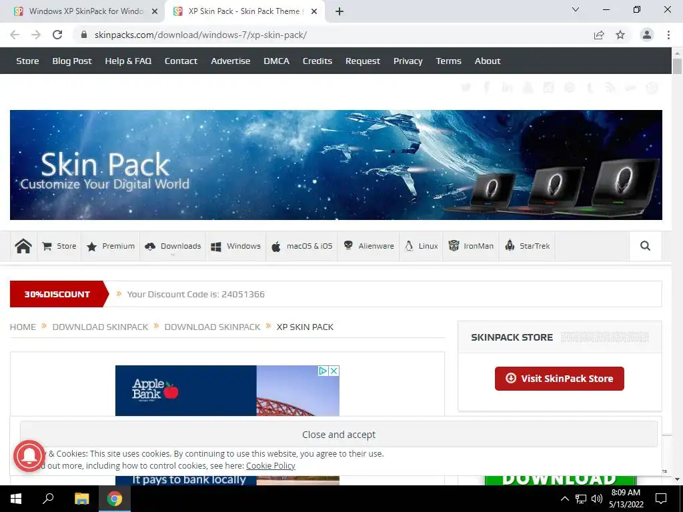Open the Cookie Policy link
Image resolution: width=683 pixels, height=512 pixels.
[271, 465]
